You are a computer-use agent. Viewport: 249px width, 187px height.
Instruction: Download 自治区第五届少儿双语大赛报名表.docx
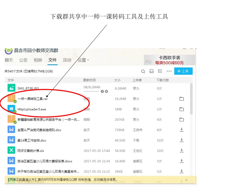click(182, 161)
